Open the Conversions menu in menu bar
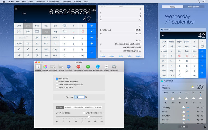This screenshot has height=130, width=208. click(x=53, y=2)
